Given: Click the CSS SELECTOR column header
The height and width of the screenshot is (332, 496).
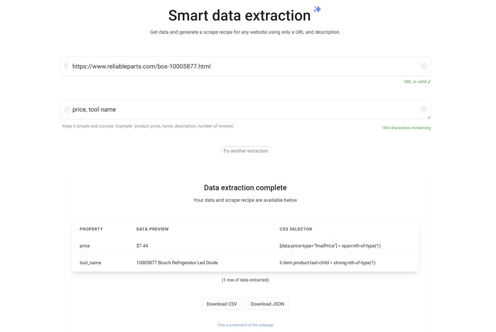Looking at the screenshot, I should (x=296, y=229).
